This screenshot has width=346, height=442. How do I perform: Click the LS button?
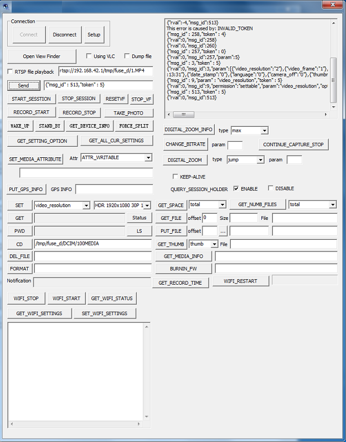pos(139,231)
